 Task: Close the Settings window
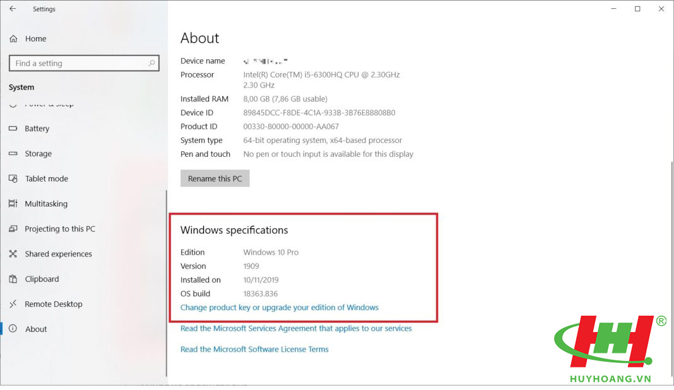click(x=661, y=9)
